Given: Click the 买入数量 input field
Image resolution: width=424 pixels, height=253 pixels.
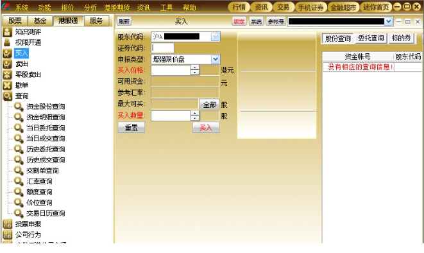Looking at the screenshot, I should pyautogui.click(x=171, y=116).
